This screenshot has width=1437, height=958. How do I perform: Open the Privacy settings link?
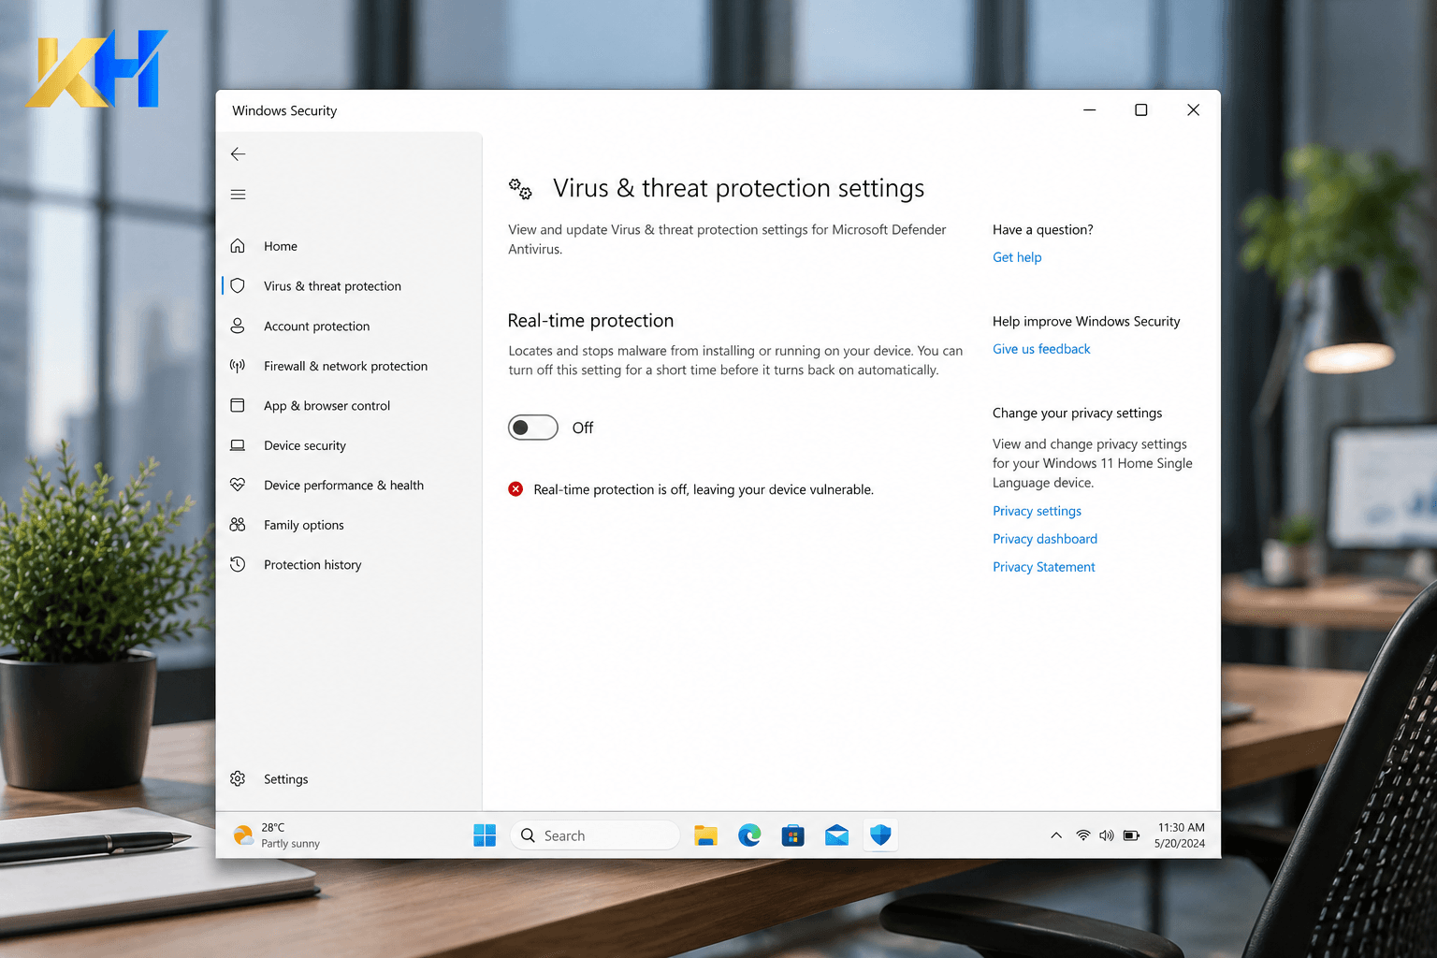[x=1037, y=511]
